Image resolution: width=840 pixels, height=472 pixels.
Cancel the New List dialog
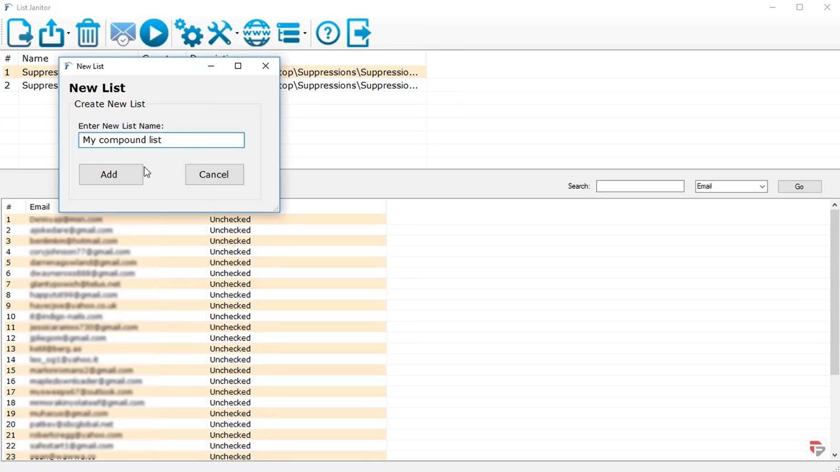(x=214, y=174)
